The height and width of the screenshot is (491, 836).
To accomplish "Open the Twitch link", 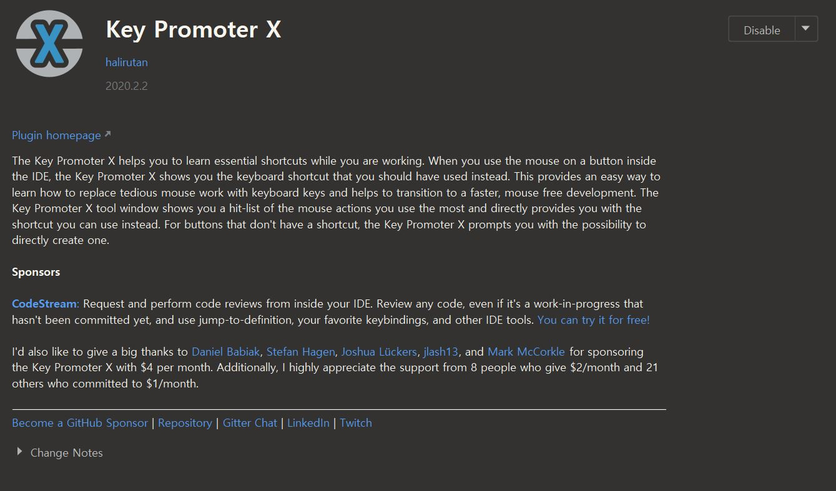I will 356,423.
